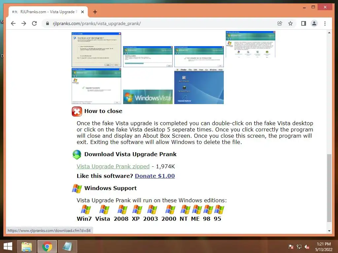The image size is (338, 253).
Task: Click the green download globe icon
Action: click(x=77, y=155)
